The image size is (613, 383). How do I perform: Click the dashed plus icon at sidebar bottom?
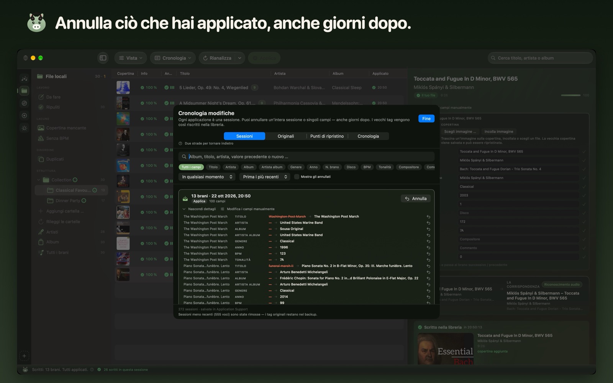pyautogui.click(x=24, y=356)
